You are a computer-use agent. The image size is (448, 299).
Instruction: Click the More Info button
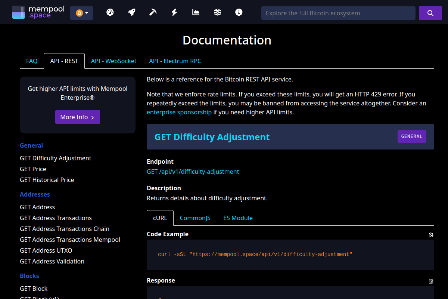[78, 117]
